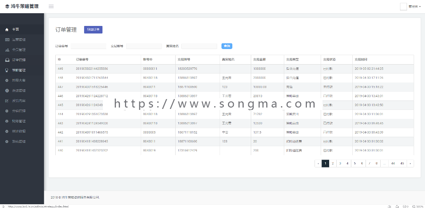The width and height of the screenshot is (425, 208).
Task: Open the sidebar item with the ID-card icon
Action: [x=7, y=40]
